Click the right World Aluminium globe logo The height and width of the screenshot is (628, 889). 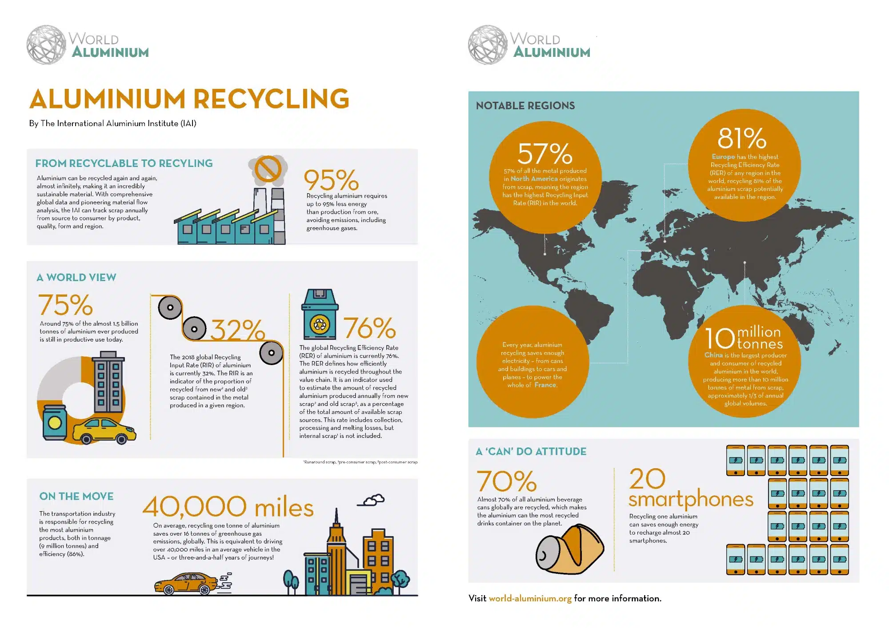(x=488, y=45)
